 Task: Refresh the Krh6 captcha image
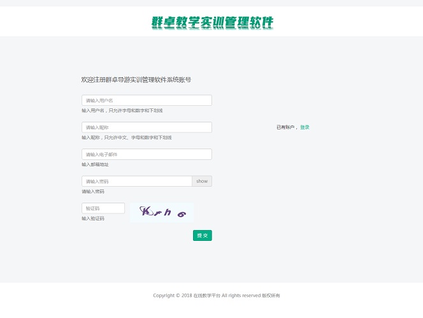pos(162,212)
